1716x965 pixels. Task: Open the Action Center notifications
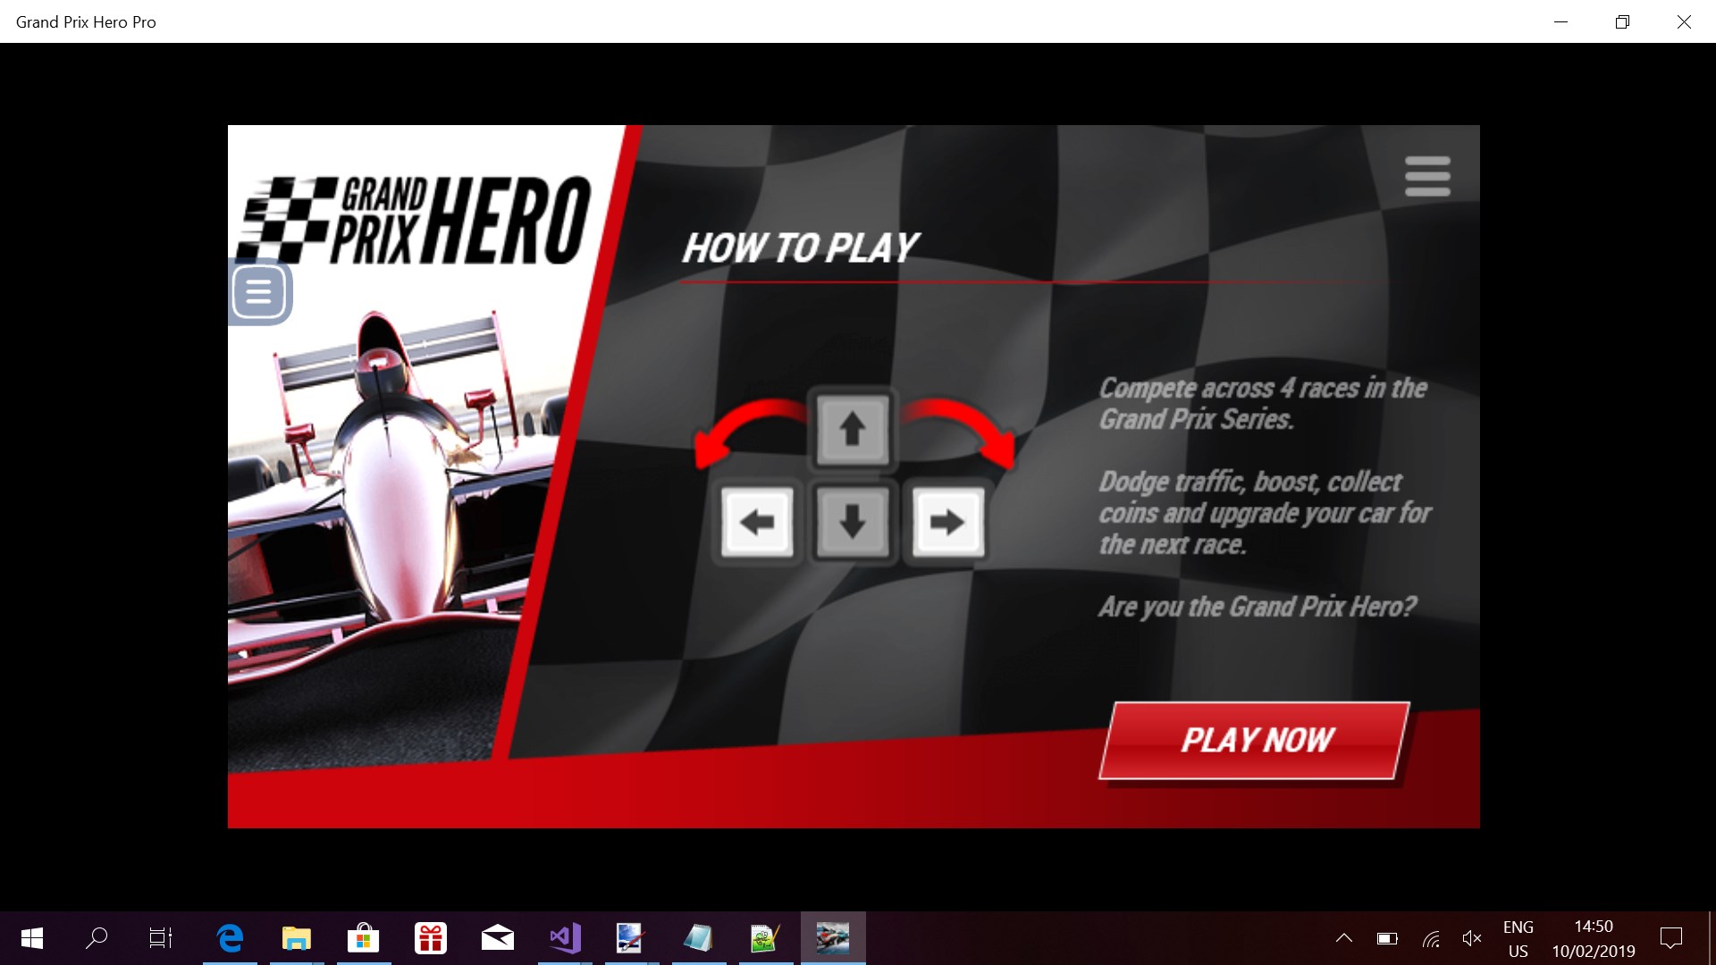(x=1670, y=938)
